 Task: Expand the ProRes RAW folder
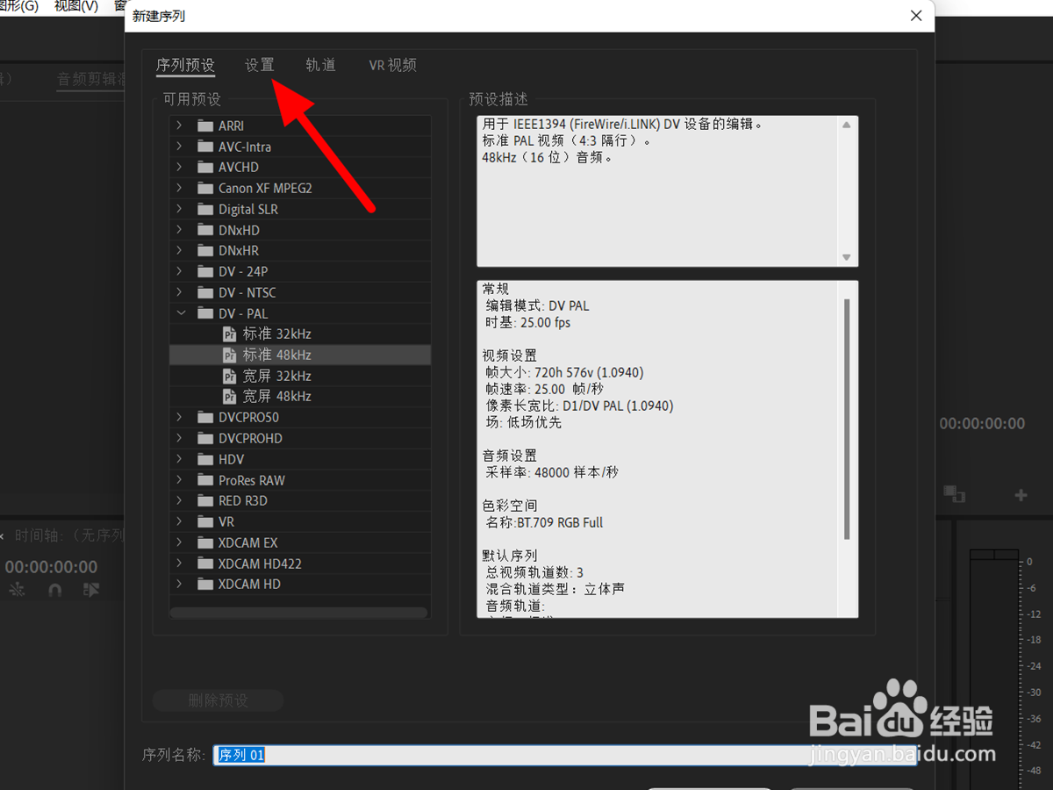180,480
